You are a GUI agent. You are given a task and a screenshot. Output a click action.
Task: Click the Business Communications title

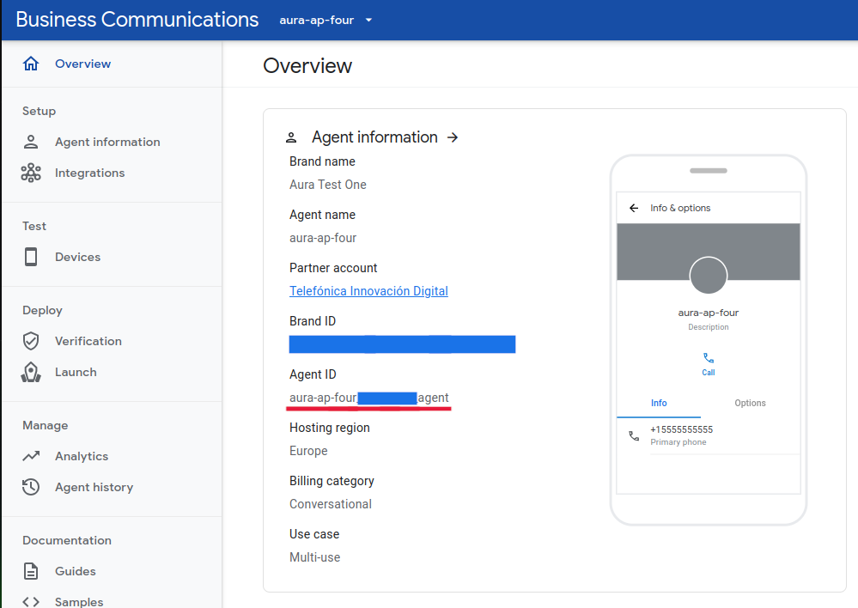point(137,20)
